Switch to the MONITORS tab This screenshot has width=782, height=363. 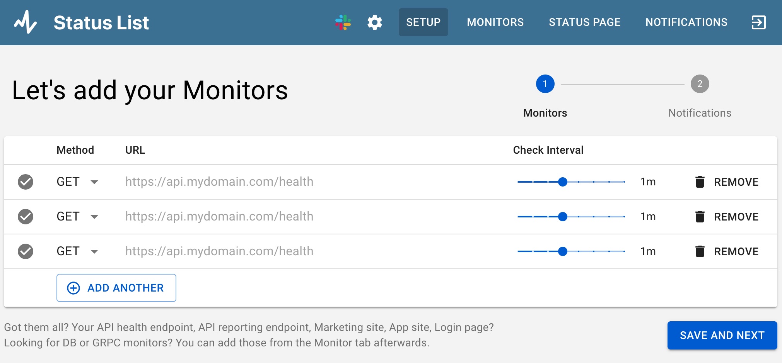(495, 22)
